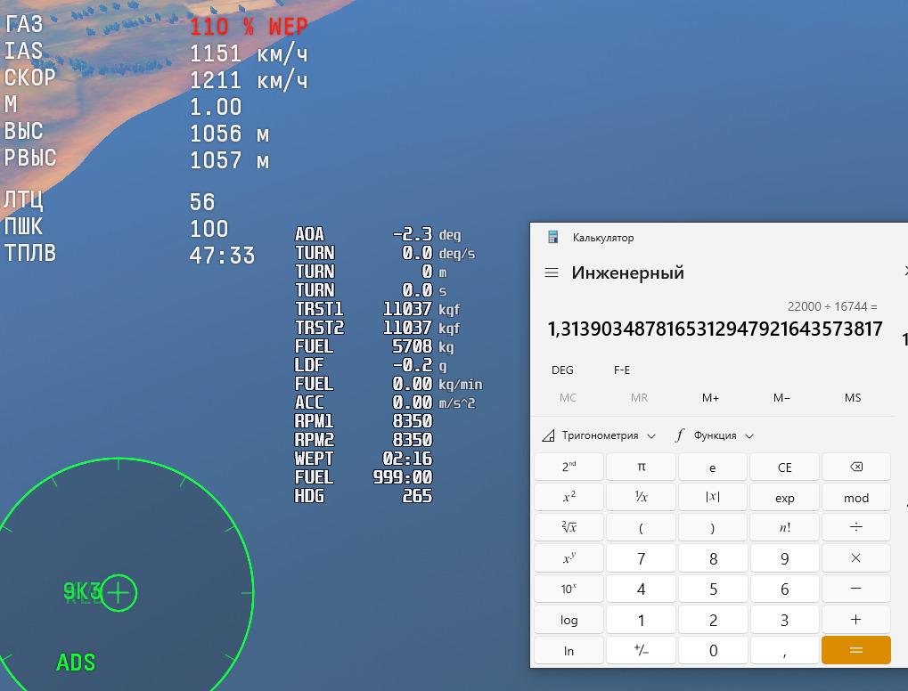Click the multiplication operator key
This screenshot has width=908, height=691.
pos(855,558)
